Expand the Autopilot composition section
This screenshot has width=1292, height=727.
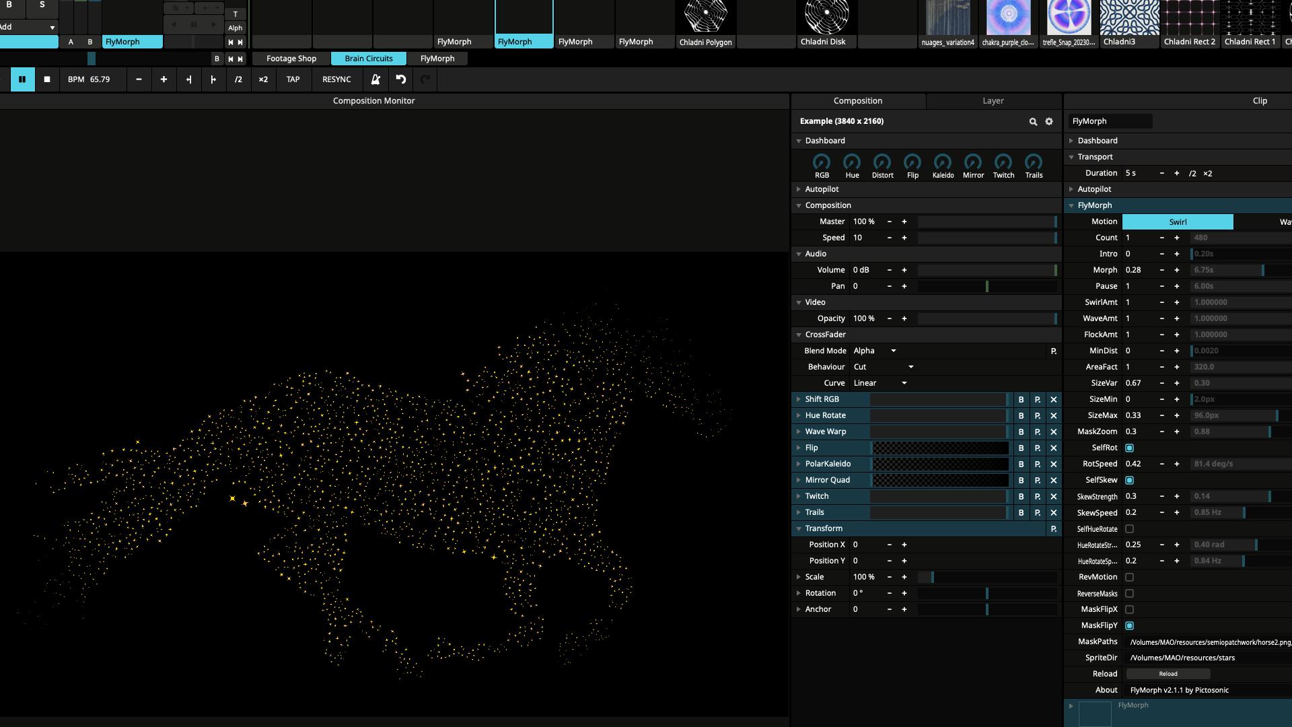[822, 190]
